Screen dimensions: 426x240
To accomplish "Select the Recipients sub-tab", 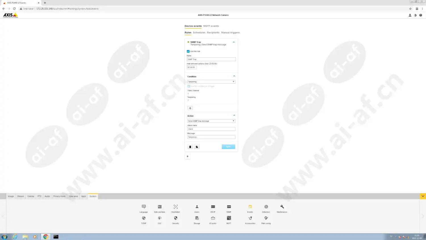I will pyautogui.click(x=213, y=33).
